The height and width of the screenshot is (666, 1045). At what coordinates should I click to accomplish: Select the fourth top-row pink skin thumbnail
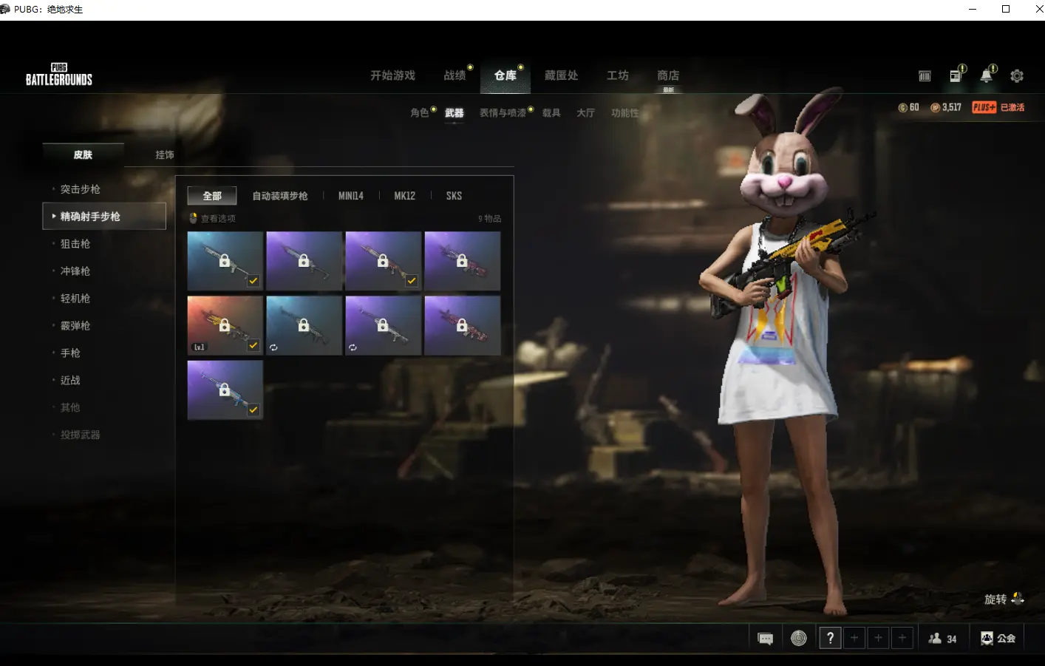(463, 261)
